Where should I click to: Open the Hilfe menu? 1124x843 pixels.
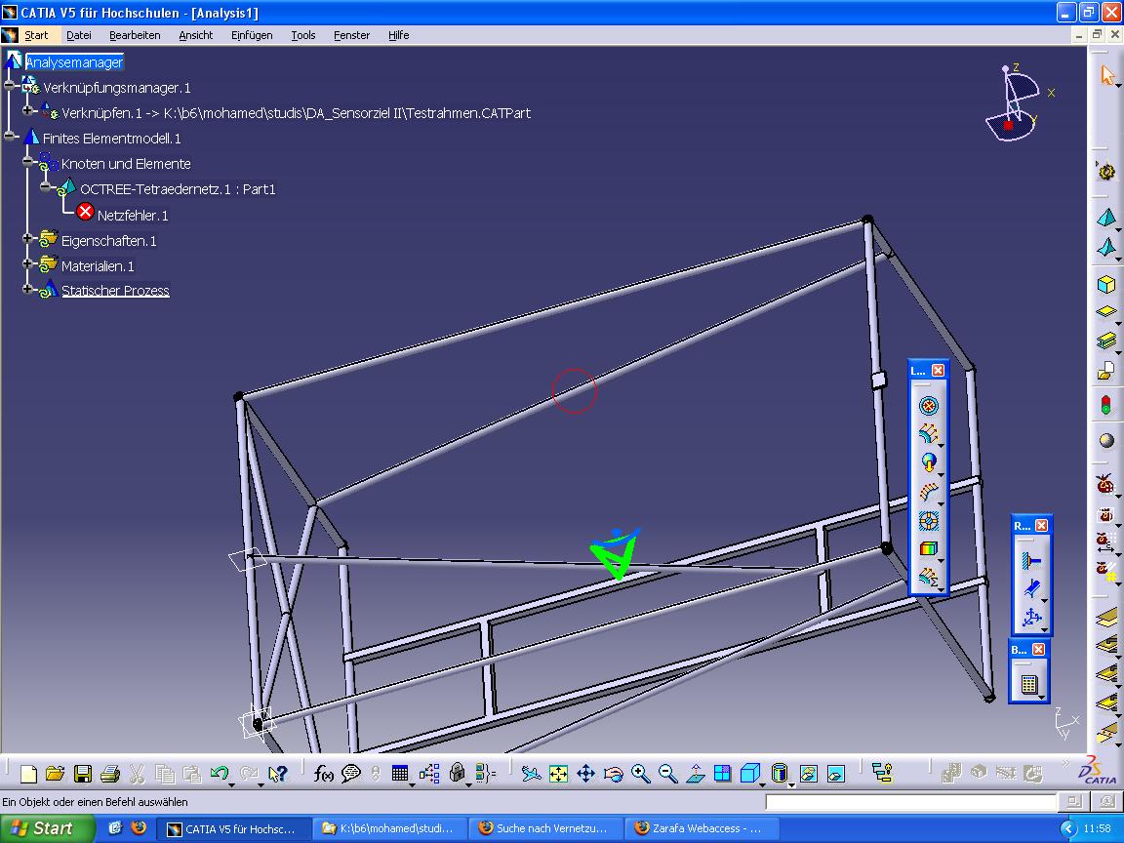(398, 35)
